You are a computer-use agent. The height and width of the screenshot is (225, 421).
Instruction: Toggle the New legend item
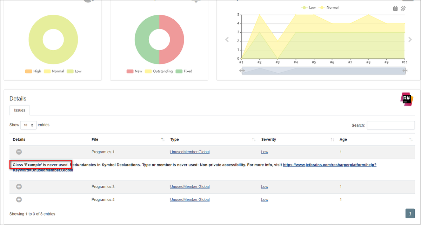(134, 71)
